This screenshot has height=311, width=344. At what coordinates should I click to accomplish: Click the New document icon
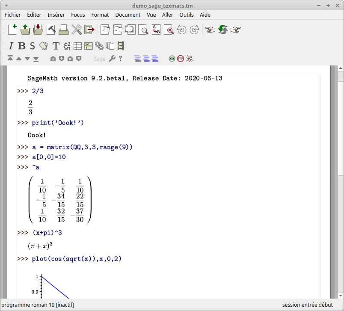click(x=12, y=30)
